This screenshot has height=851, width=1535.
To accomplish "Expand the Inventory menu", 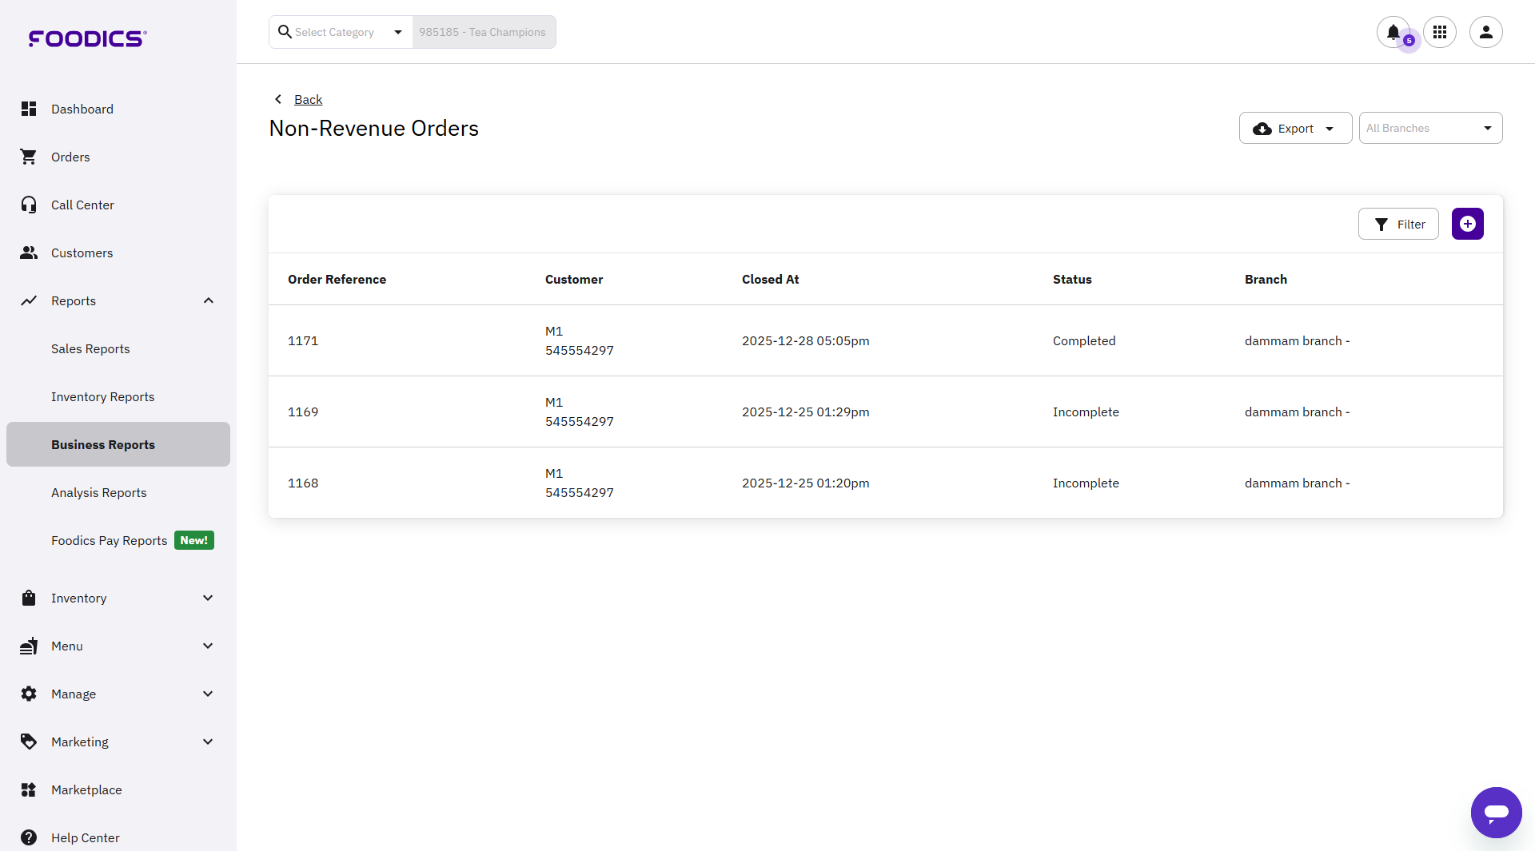I will click(208, 598).
